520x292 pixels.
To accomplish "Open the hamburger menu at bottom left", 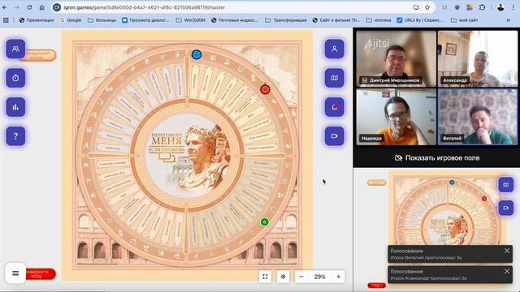I will point(15,273).
